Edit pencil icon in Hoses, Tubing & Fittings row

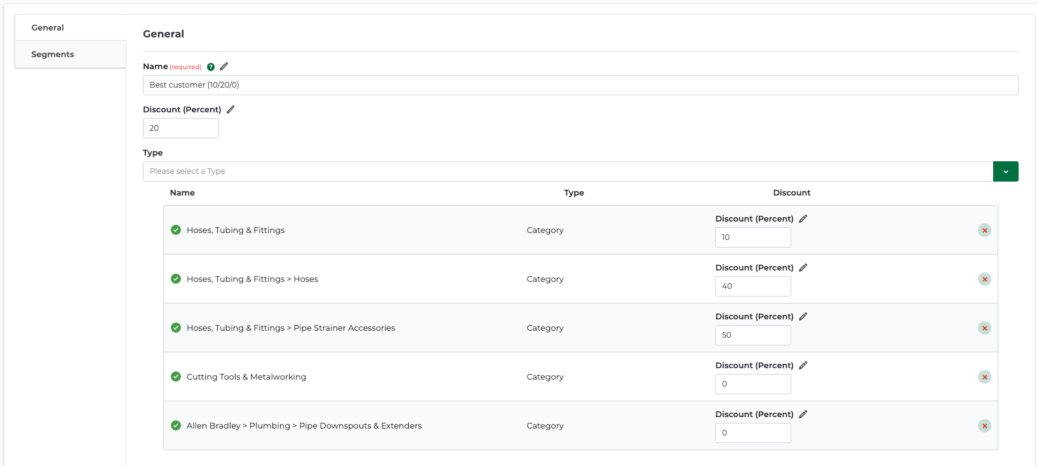coord(803,218)
